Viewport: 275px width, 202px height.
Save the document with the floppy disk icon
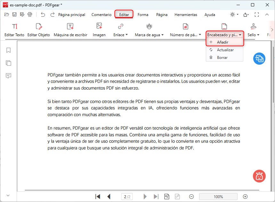pos(14,14)
